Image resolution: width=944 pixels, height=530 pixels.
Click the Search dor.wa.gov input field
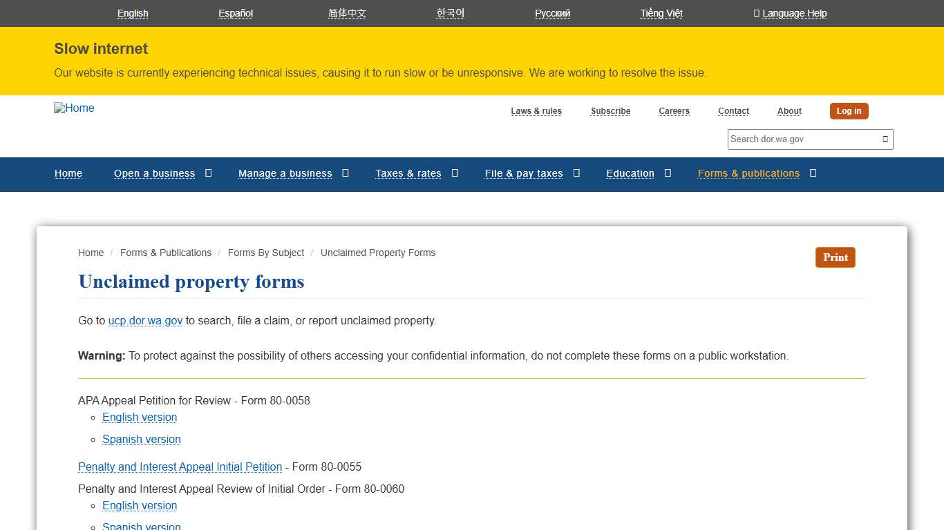coord(795,139)
